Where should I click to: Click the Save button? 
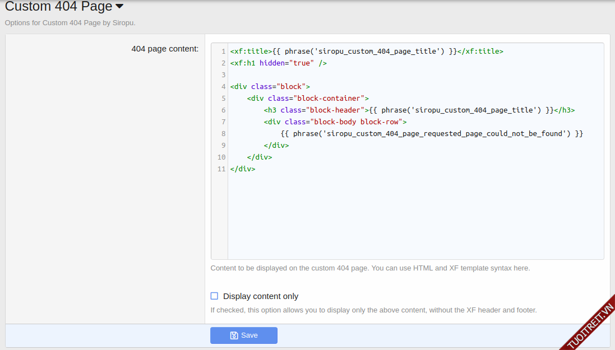(x=244, y=335)
